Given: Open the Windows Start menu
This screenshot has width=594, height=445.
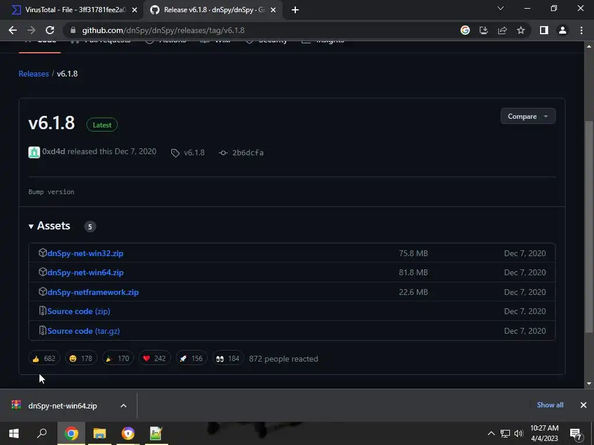Looking at the screenshot, I should (x=14, y=433).
